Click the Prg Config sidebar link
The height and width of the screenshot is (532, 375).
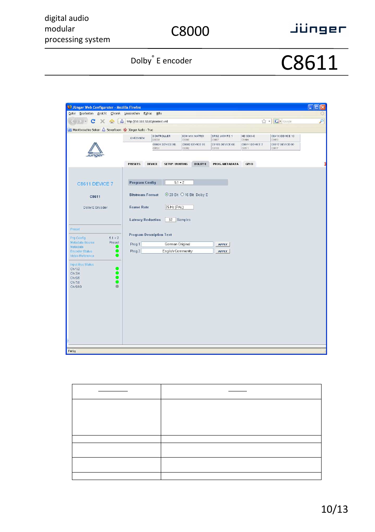(78, 238)
